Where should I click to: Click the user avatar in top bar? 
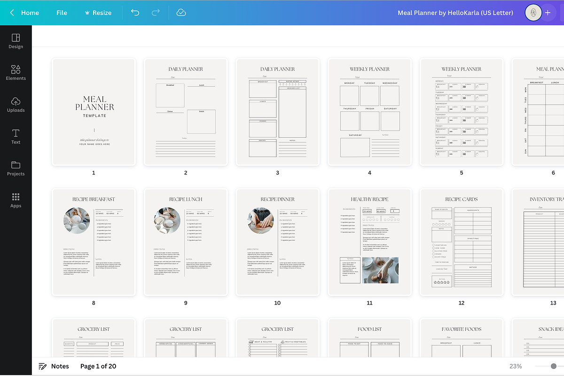(533, 13)
